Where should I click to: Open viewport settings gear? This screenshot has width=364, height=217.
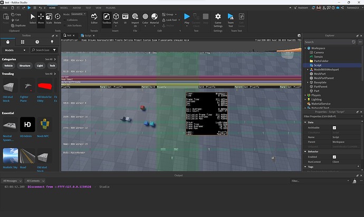299,35
